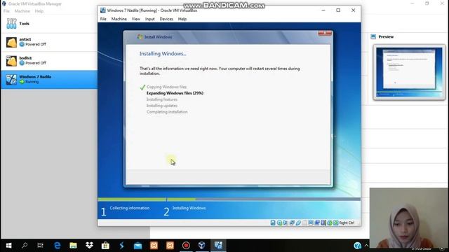
Task: Click the display settings status bar icon
Action: pyautogui.click(x=311, y=223)
